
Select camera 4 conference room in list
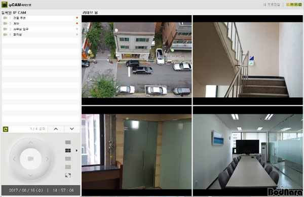41,34
